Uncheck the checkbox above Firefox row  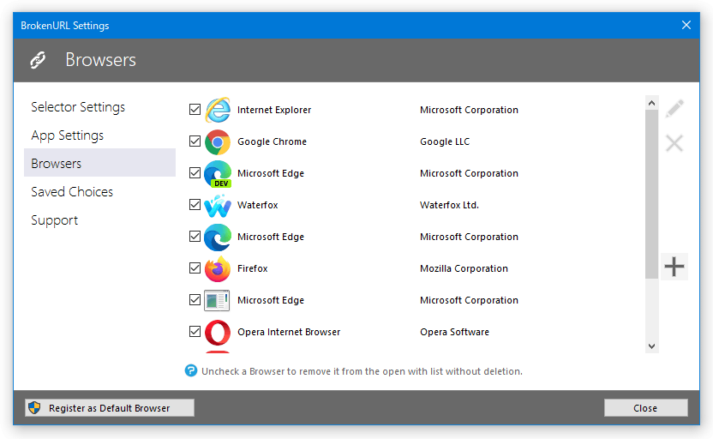(x=195, y=237)
